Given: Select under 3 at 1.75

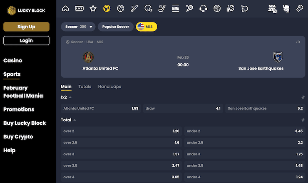Looking at the screenshot, I should point(245,154).
